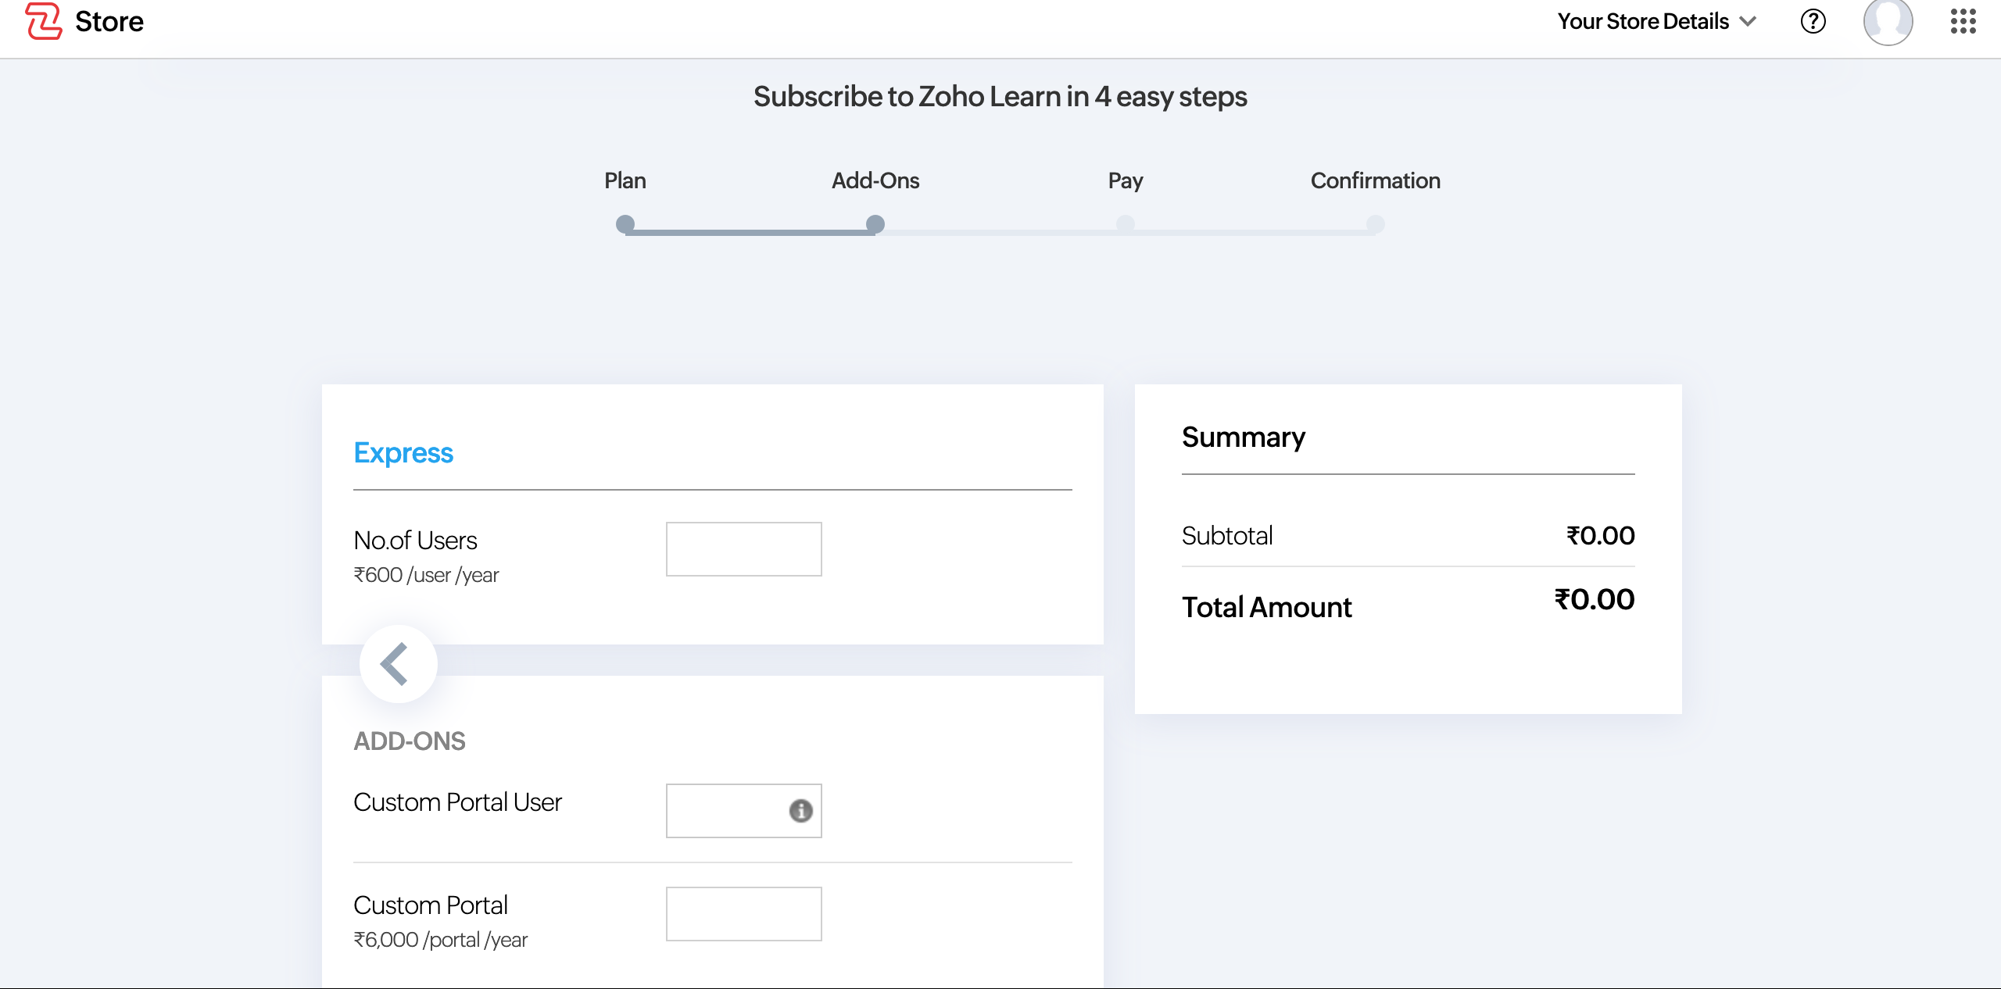Viewport: 2001px width, 989px height.
Task: Open the apps grid launcher icon
Action: click(1963, 21)
